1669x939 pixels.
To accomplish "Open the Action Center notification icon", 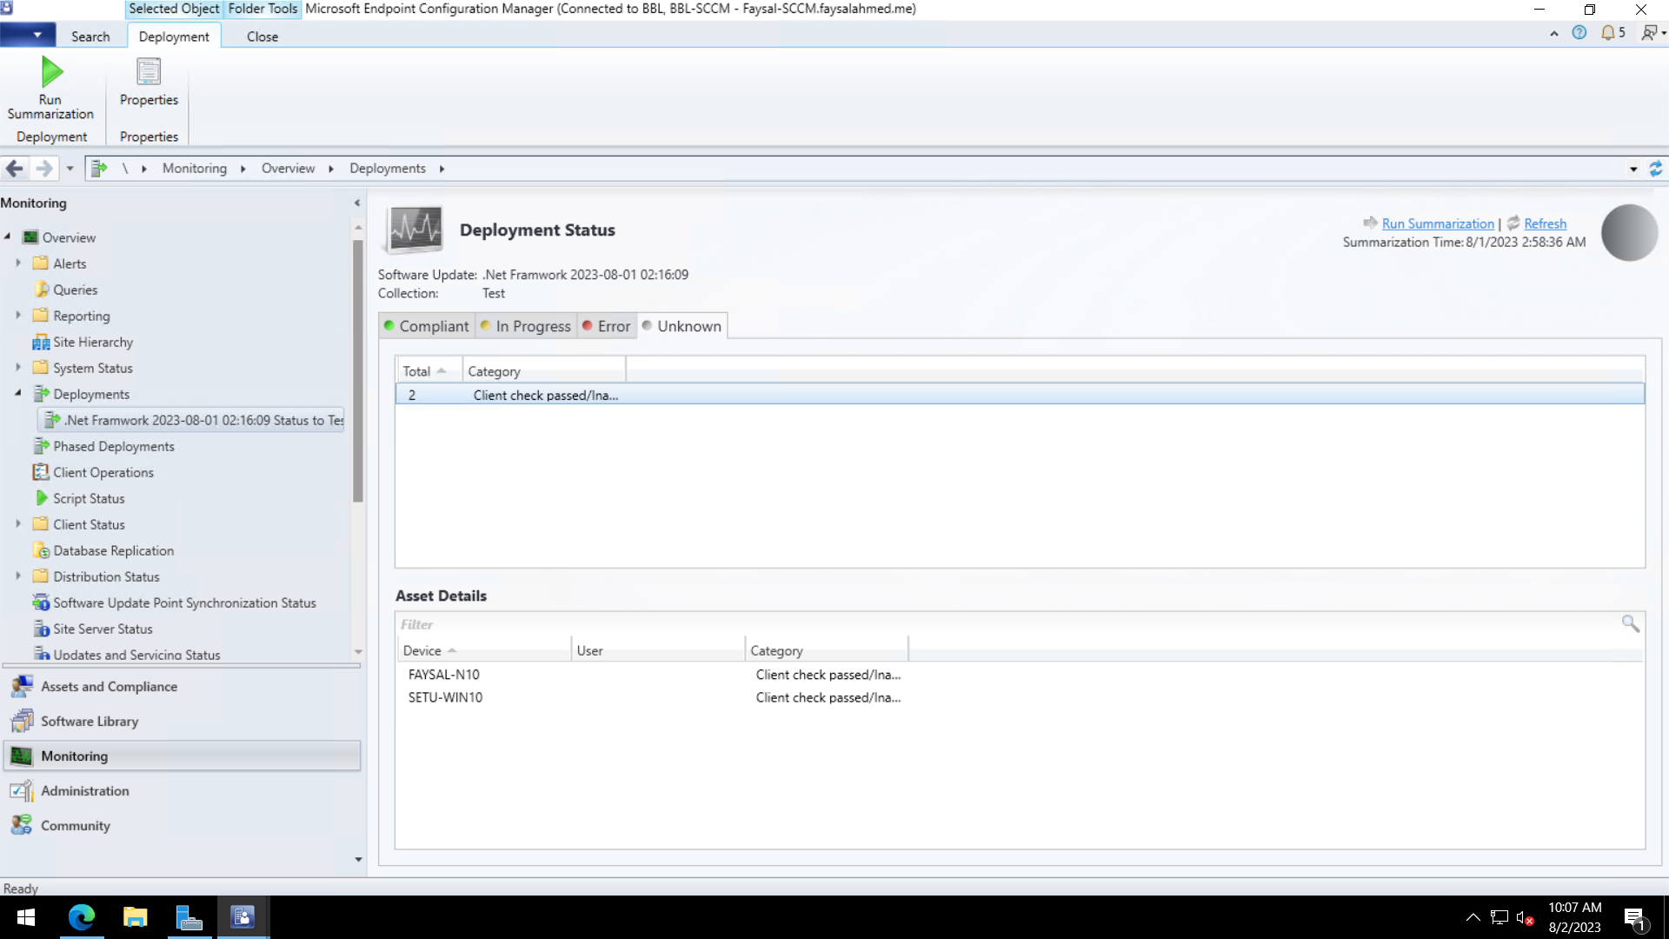I will pyautogui.click(x=1634, y=918).
